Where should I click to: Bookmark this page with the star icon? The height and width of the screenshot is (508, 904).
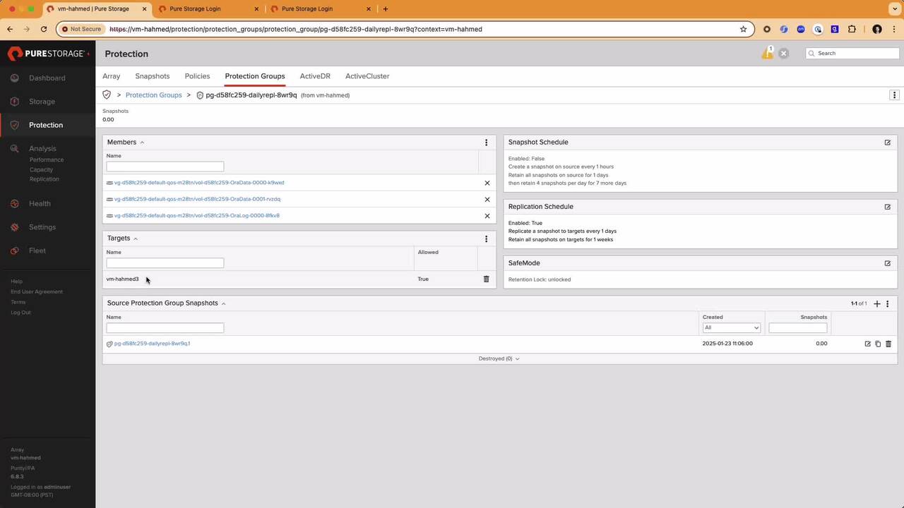pyautogui.click(x=743, y=29)
